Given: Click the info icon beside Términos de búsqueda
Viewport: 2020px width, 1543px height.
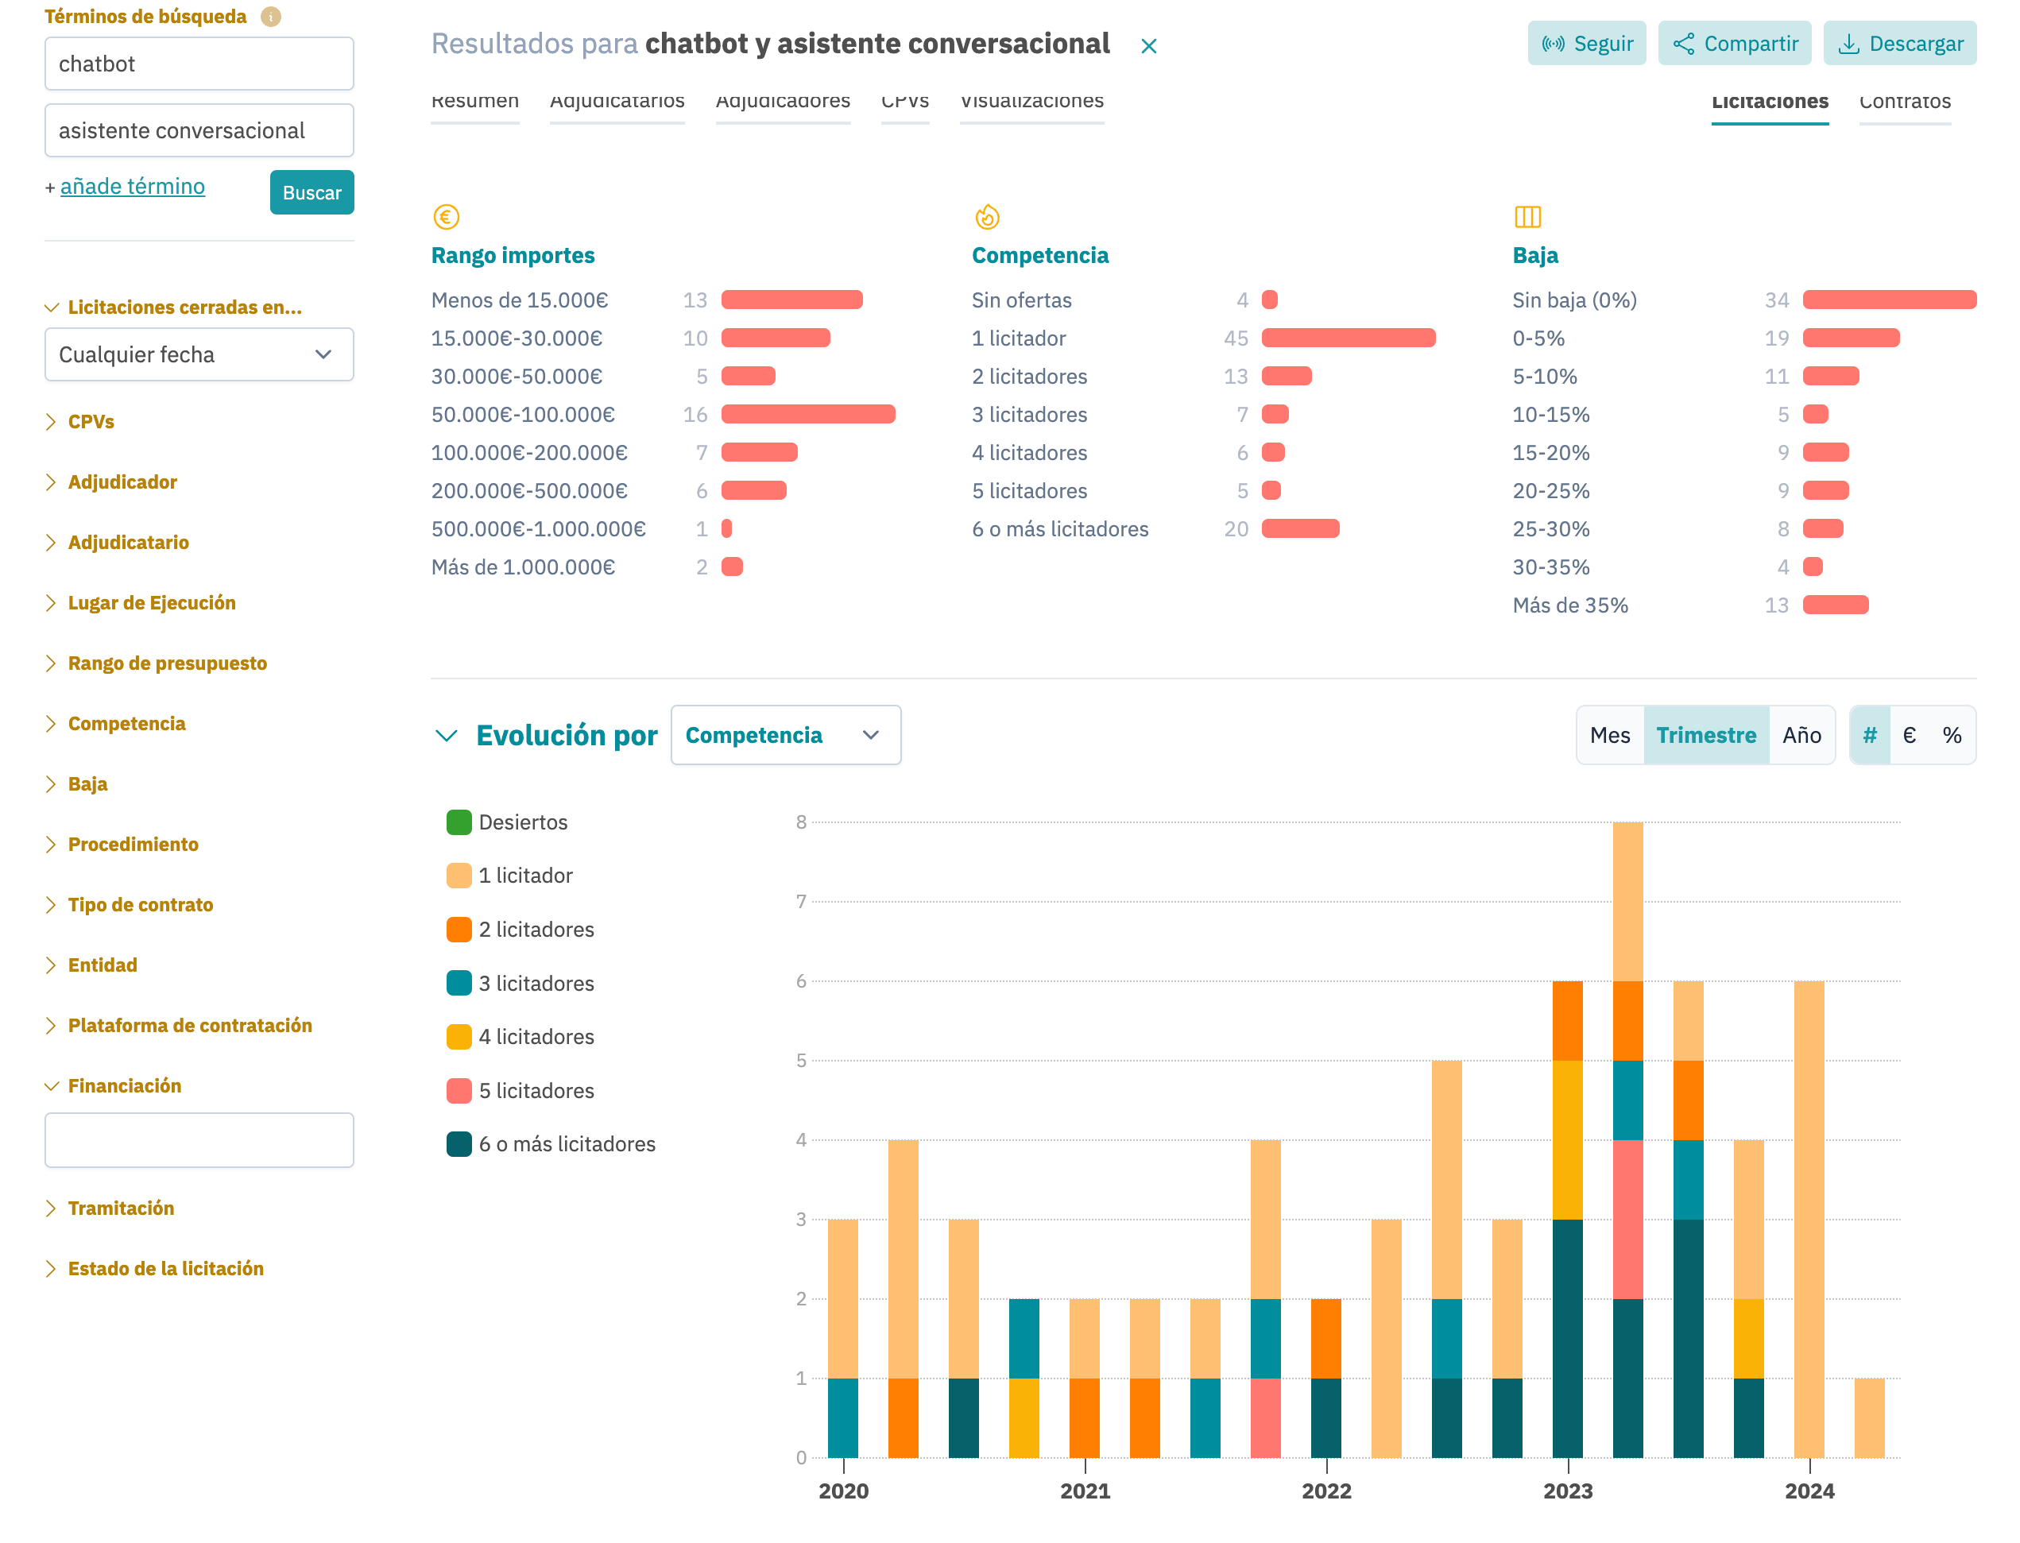Looking at the screenshot, I should (270, 17).
